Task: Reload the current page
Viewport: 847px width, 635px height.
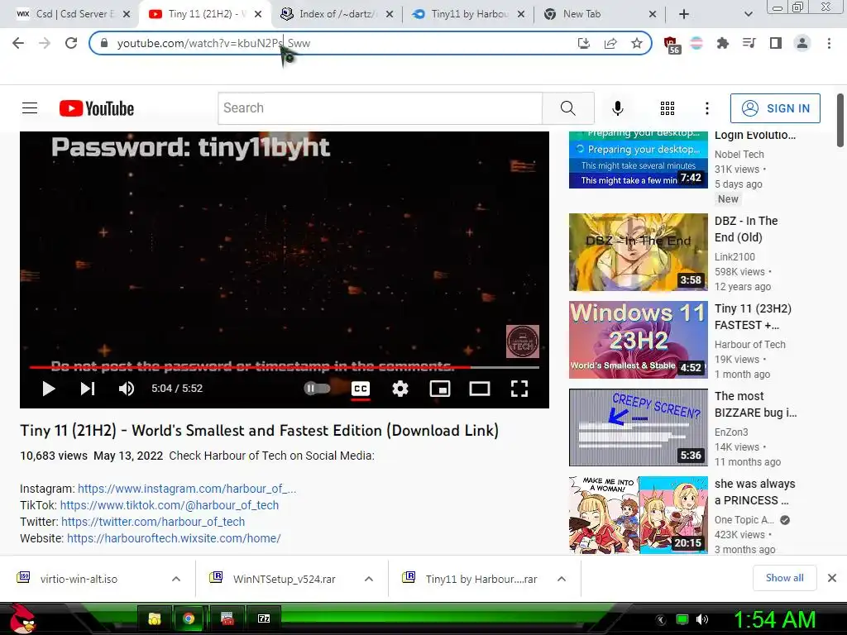Action: click(71, 43)
